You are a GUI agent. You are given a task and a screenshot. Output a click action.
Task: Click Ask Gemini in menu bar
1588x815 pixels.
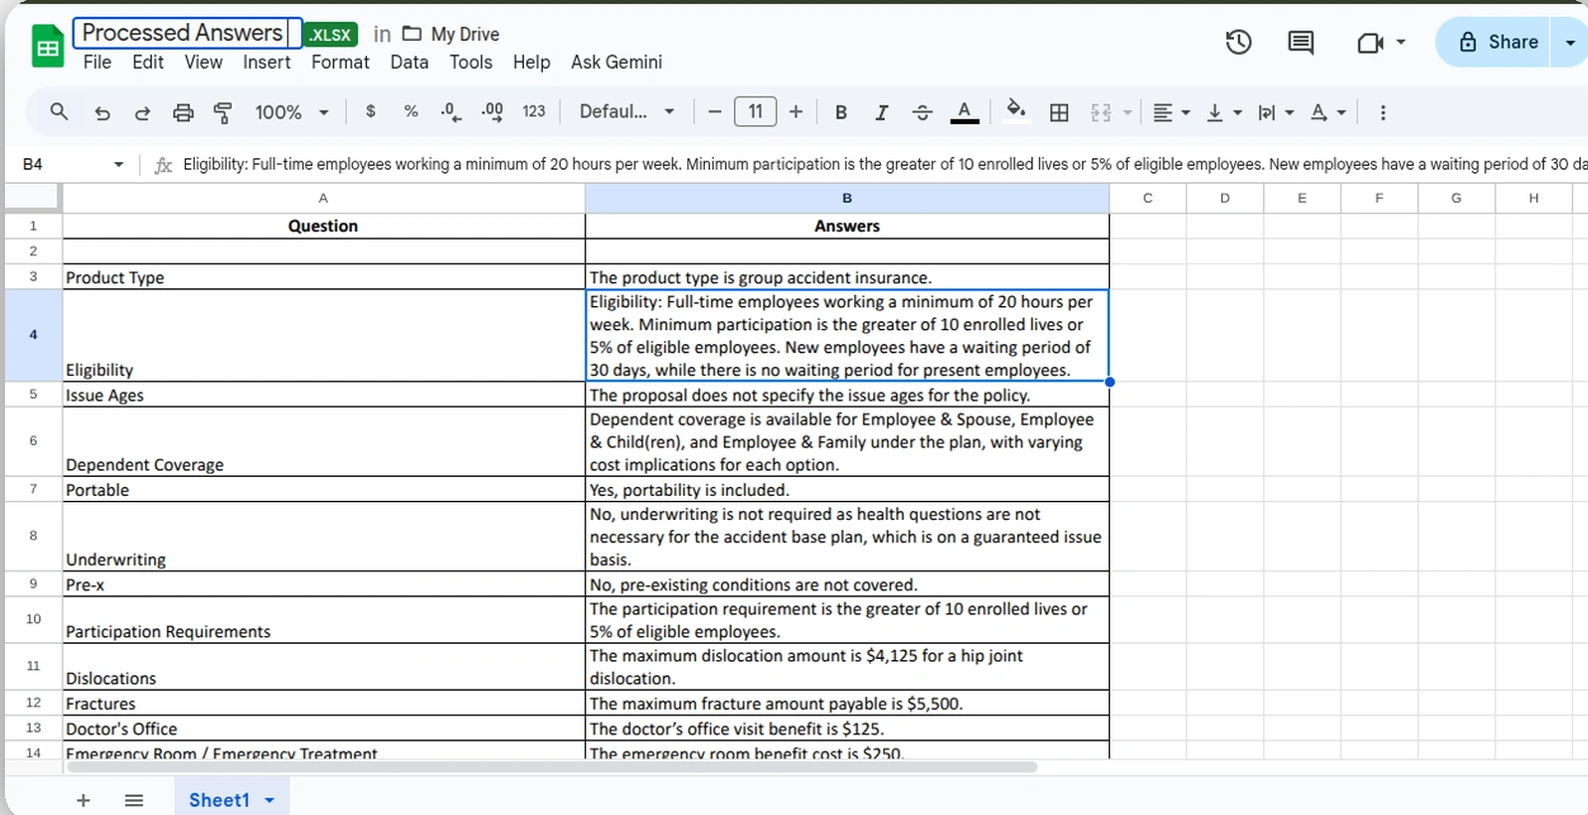pyautogui.click(x=617, y=62)
